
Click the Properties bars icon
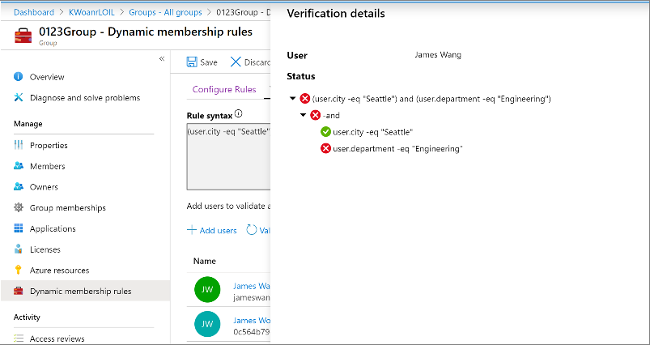pos(19,146)
